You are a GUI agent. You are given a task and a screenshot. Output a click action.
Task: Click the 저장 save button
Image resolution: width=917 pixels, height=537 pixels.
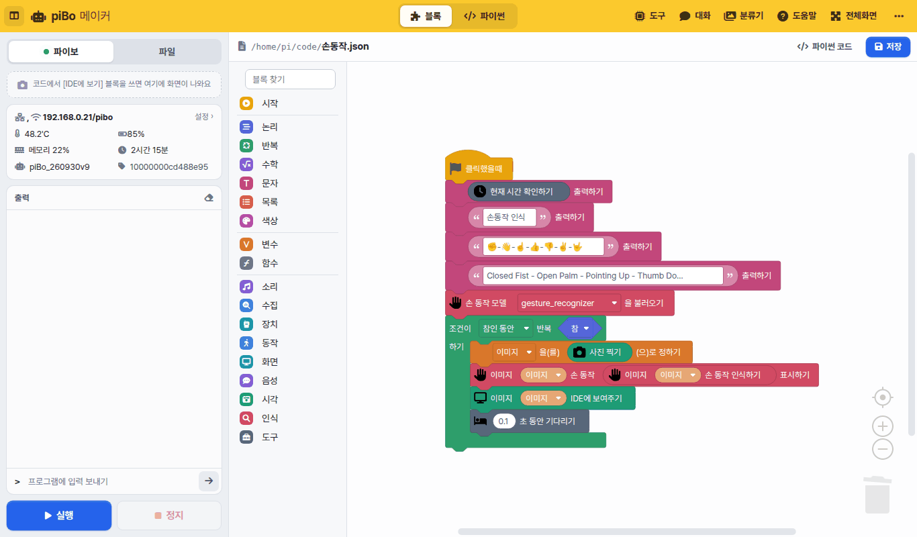pyautogui.click(x=888, y=47)
